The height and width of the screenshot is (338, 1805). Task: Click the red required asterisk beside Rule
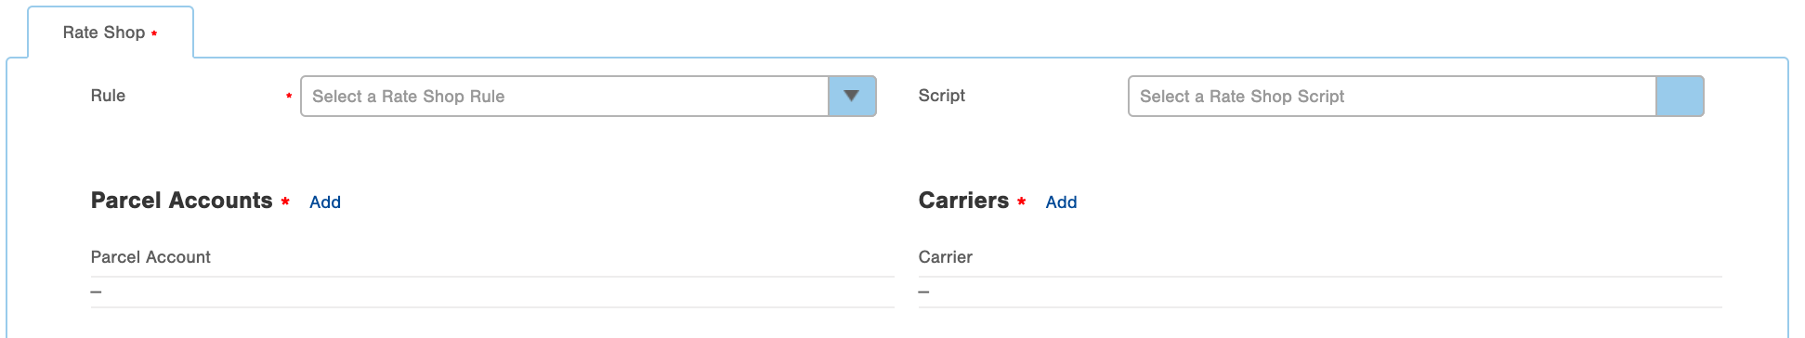pyautogui.click(x=289, y=97)
